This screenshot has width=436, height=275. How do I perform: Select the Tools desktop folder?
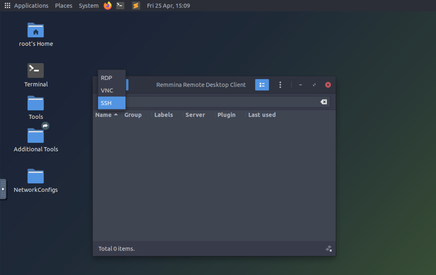tap(36, 108)
